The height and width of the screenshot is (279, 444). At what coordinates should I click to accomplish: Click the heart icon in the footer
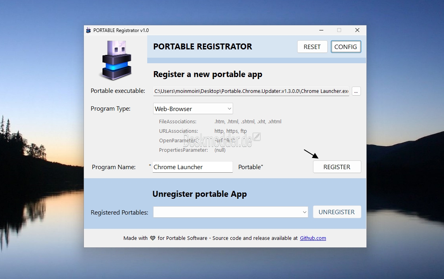153,238
